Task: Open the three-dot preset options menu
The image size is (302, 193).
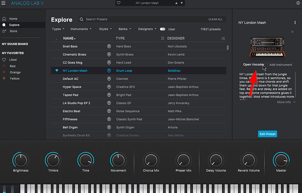Action: coord(295,23)
